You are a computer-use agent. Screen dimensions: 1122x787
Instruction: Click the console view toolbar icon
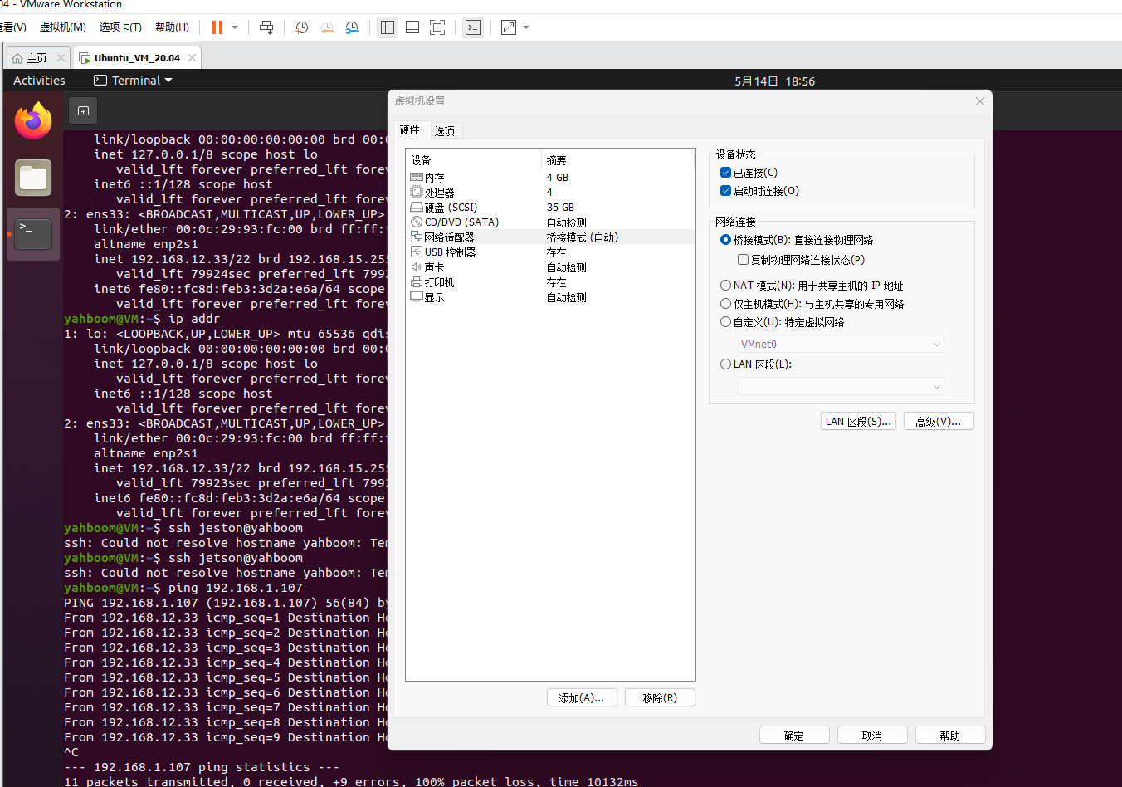pyautogui.click(x=473, y=27)
